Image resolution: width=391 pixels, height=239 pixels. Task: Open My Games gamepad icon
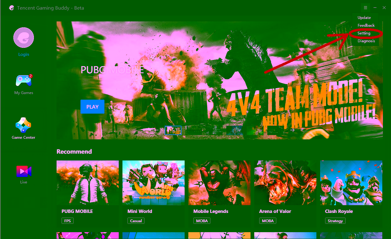[x=24, y=81]
